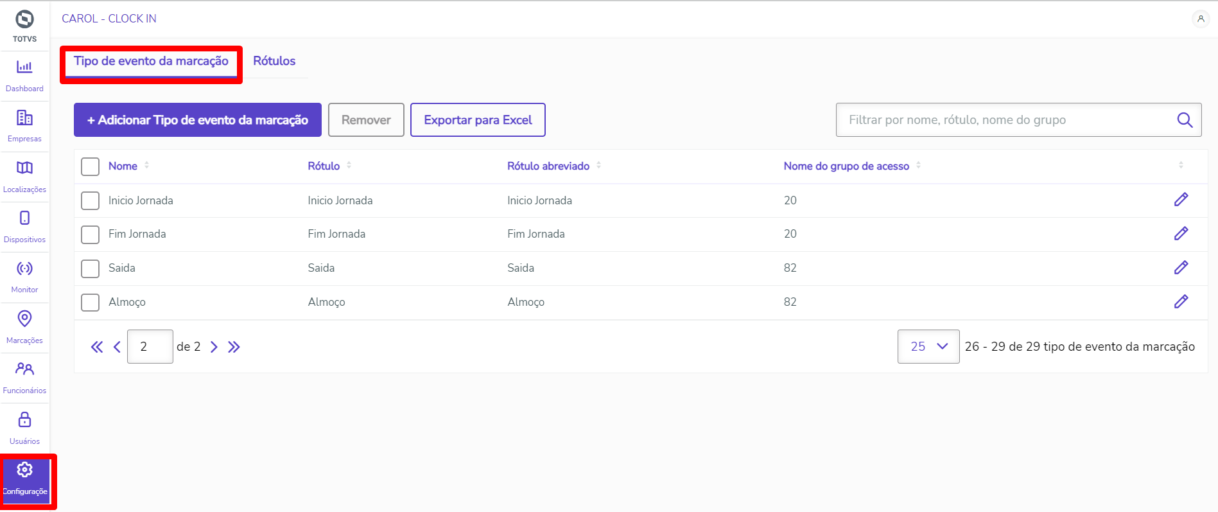The width and height of the screenshot is (1218, 512).
Task: Click the filter search input field
Action: (1005, 120)
